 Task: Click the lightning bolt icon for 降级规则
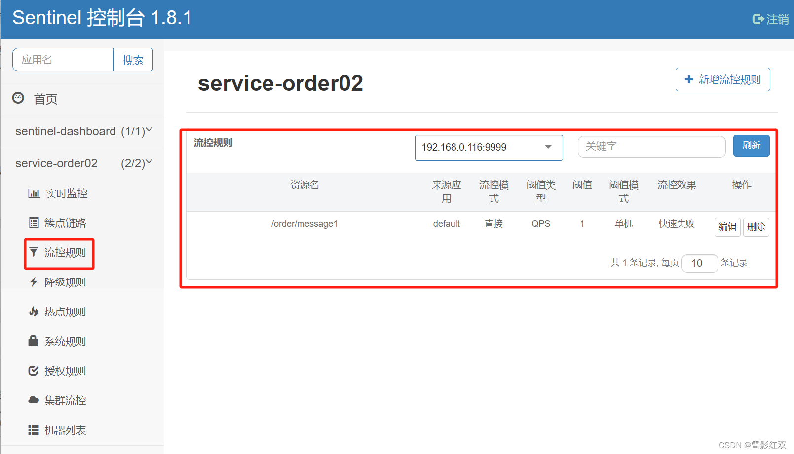[x=34, y=282]
